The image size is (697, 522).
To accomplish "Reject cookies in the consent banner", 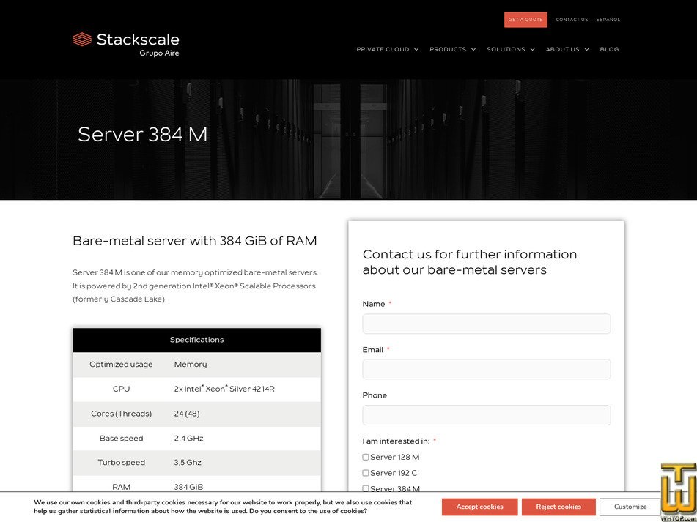I will tap(558, 507).
